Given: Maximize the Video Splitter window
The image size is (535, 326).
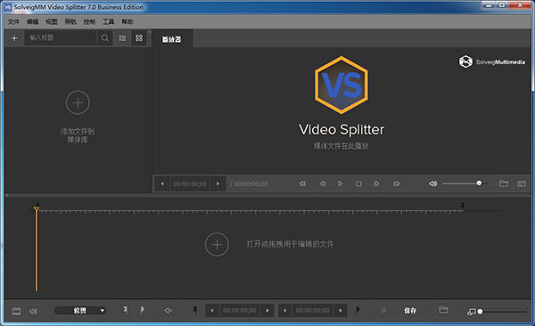Looking at the screenshot, I should (x=502, y=5).
